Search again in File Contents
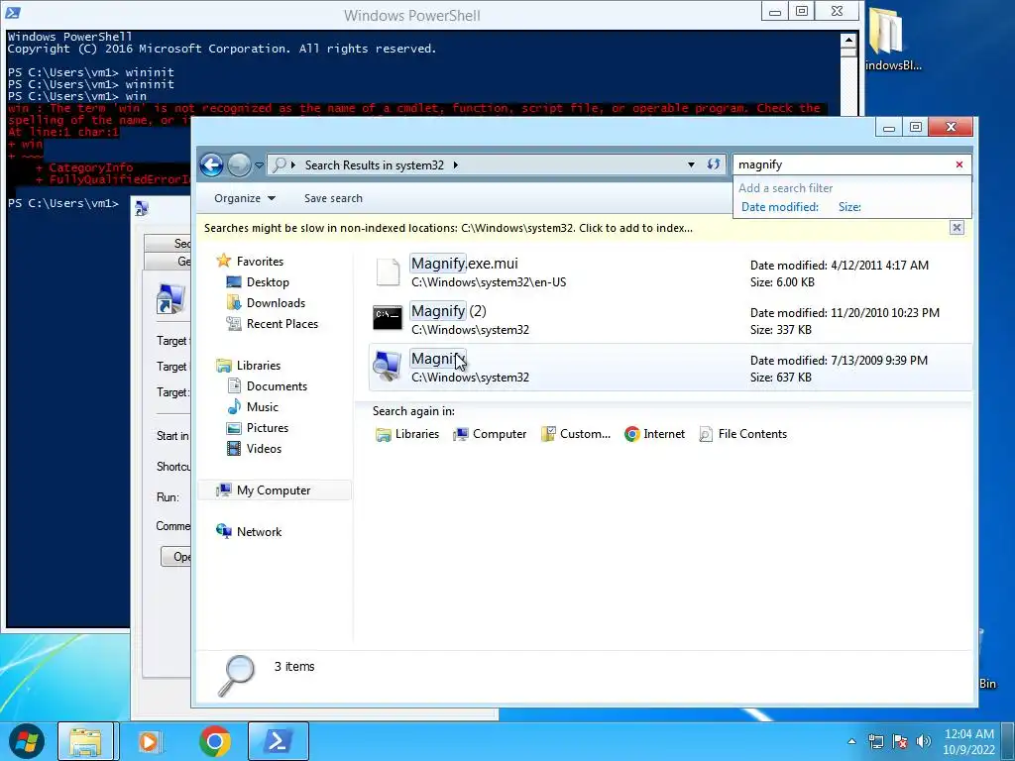Image resolution: width=1015 pixels, height=761 pixels. [x=743, y=434]
